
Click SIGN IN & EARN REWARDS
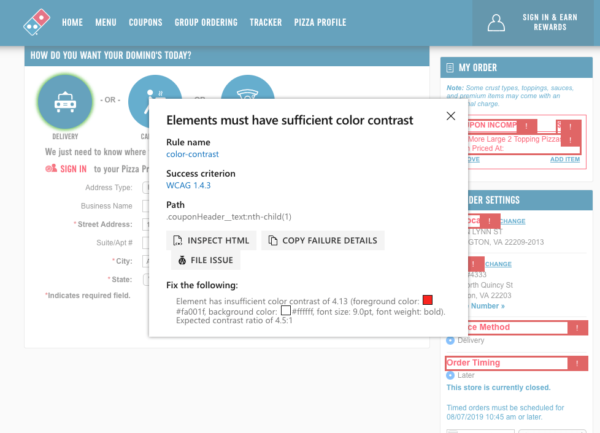(550, 22)
